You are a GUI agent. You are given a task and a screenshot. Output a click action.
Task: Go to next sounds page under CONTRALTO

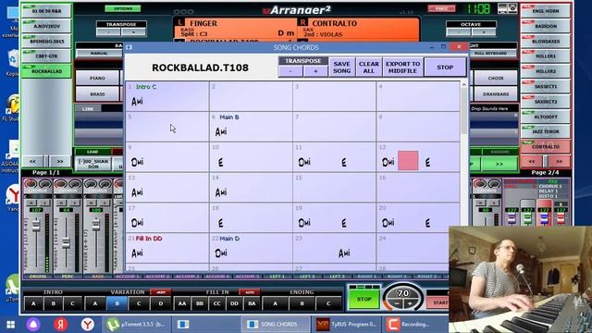click(x=559, y=161)
